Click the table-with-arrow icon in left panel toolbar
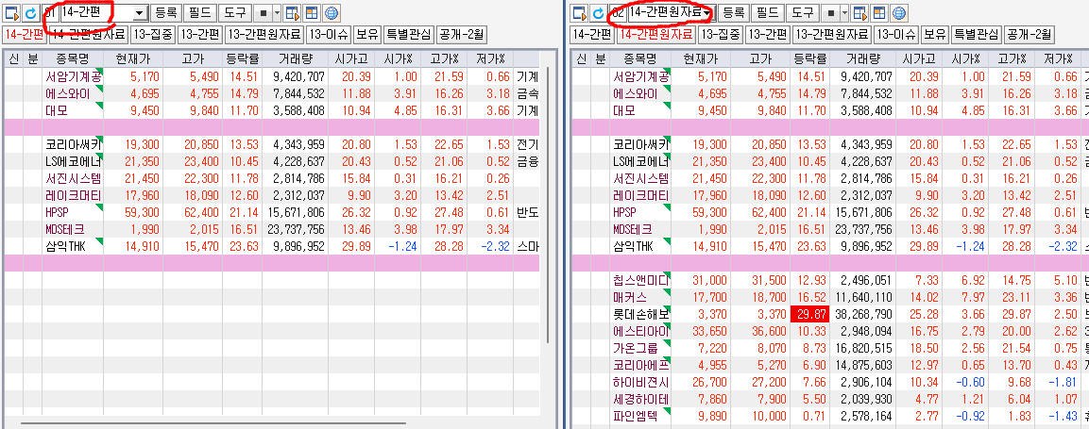Viewport: 1089px width, 429px height. (293, 12)
